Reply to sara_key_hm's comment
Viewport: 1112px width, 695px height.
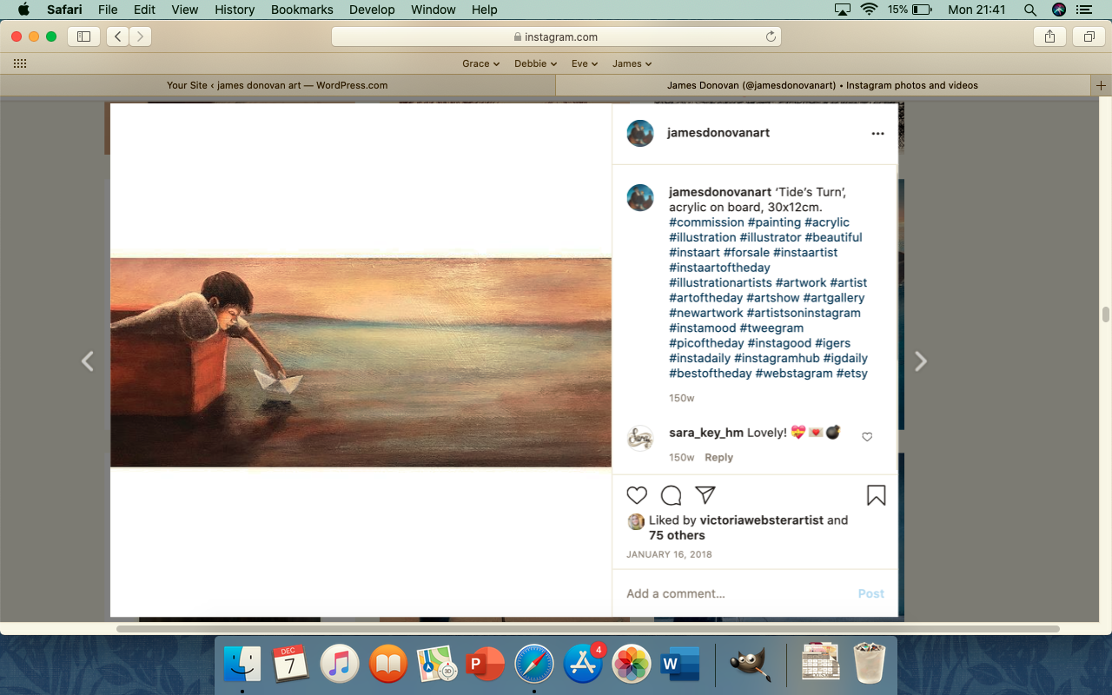(x=718, y=458)
